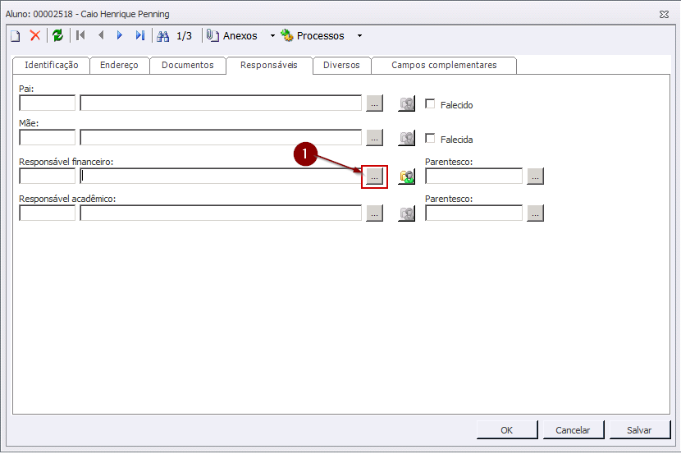Click the green refresh icon
This screenshot has width=681, height=454.
point(57,36)
